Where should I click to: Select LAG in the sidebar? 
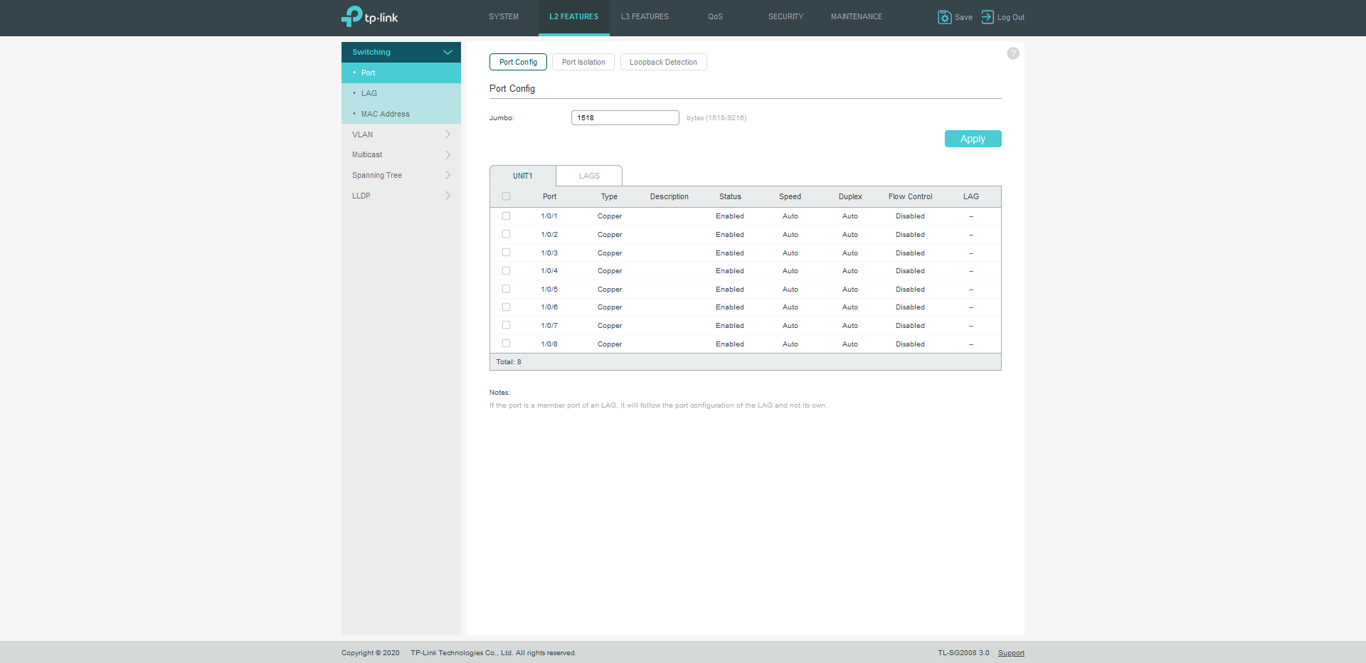(x=401, y=93)
